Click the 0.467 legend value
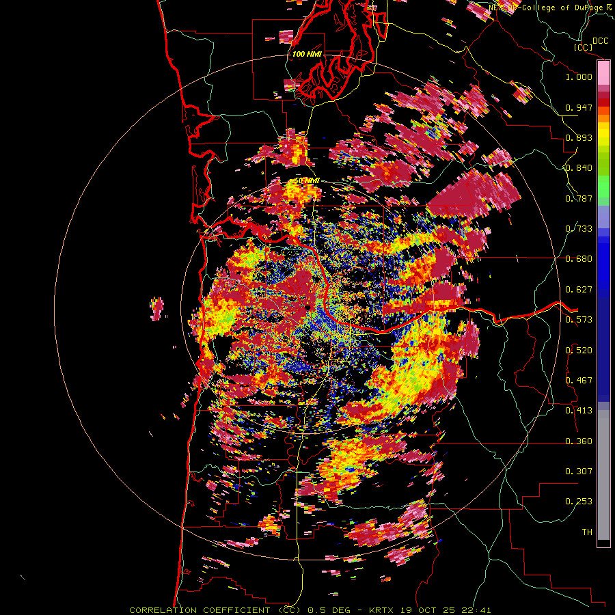This screenshot has width=615, height=615. [579, 381]
